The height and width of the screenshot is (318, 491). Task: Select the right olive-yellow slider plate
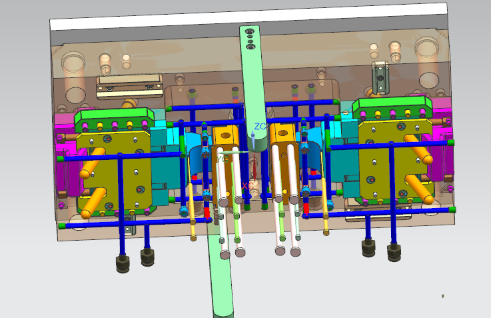click(x=395, y=161)
